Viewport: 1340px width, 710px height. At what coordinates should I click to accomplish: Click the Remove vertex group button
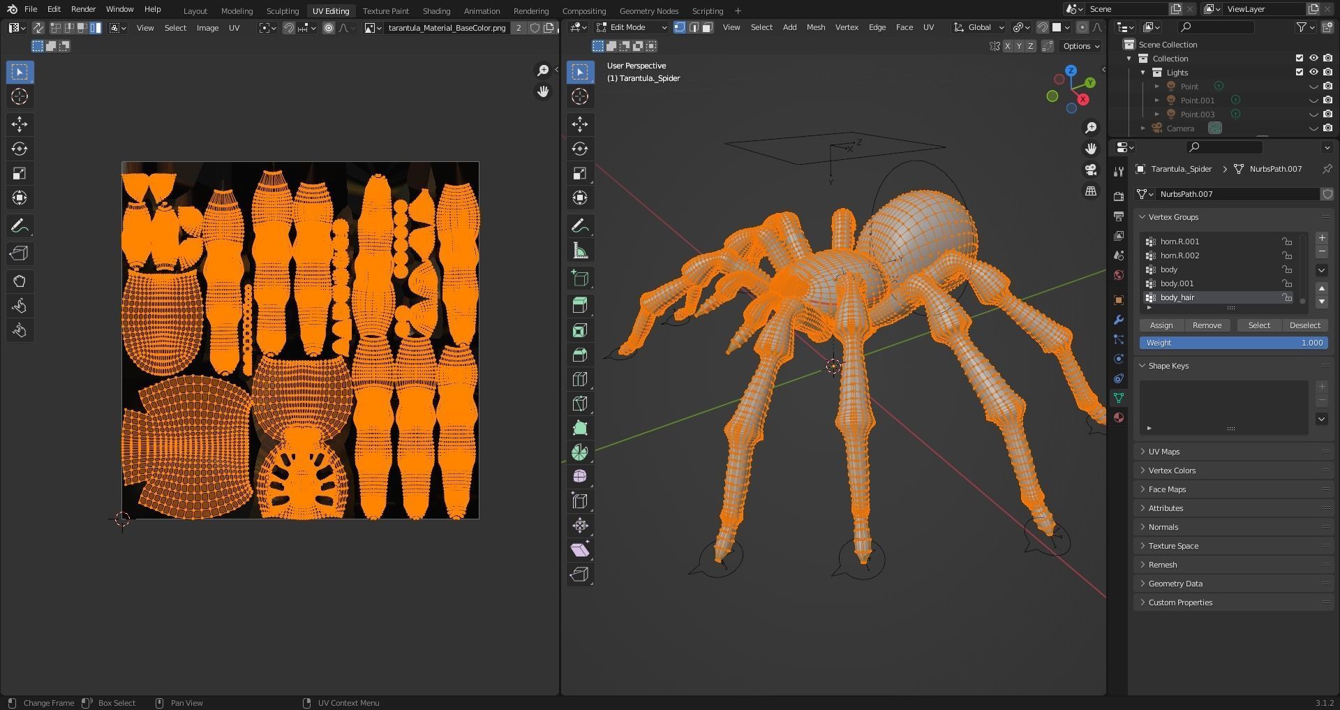tap(1207, 325)
